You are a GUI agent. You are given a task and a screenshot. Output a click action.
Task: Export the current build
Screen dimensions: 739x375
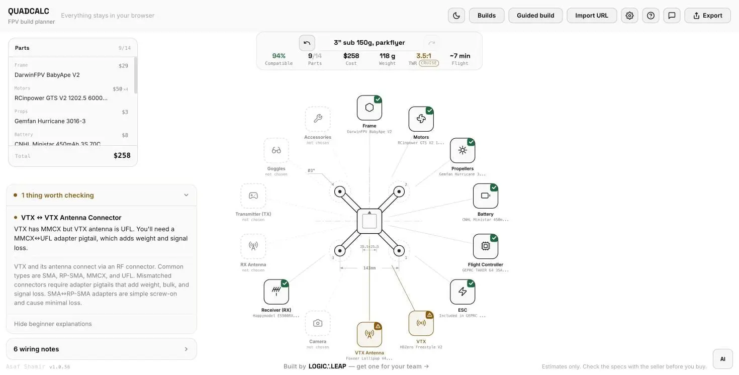tap(707, 16)
